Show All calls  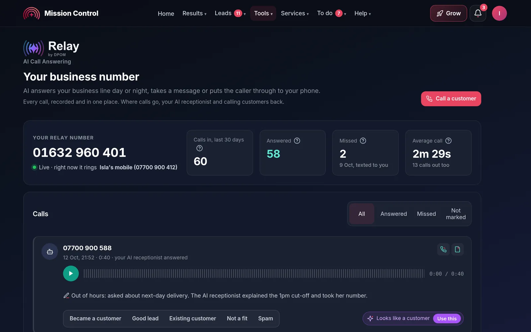362,214
